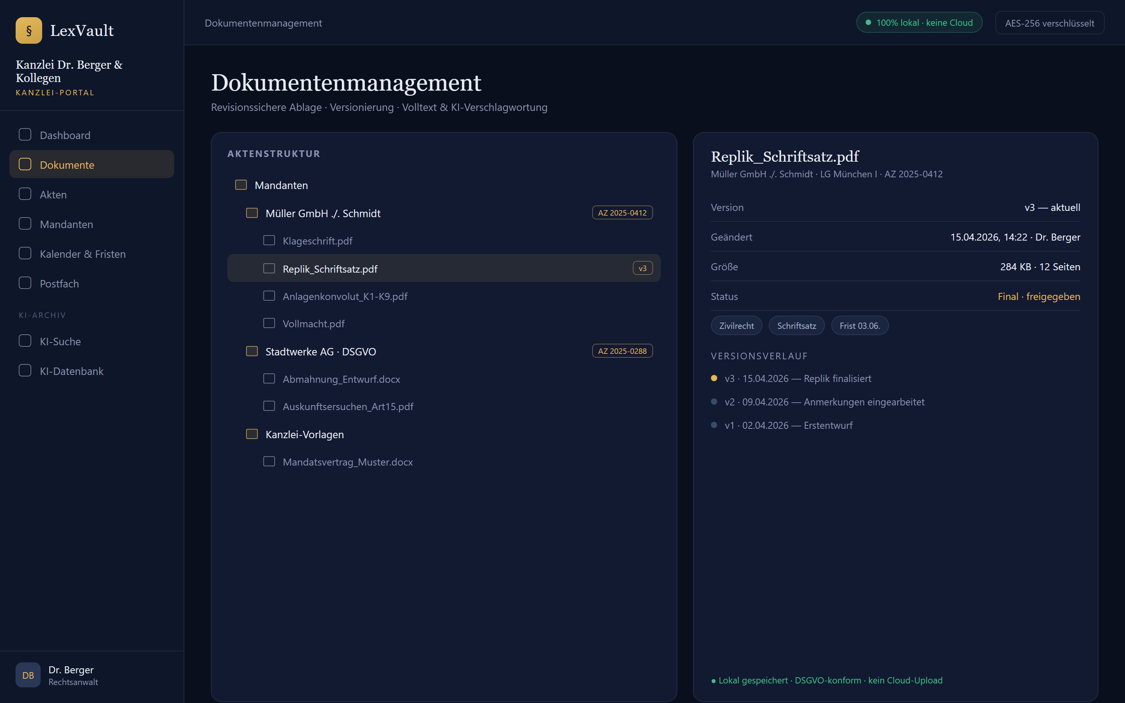1125x703 pixels.
Task: Click the Final · freigegeben status value
Action: (1039, 296)
